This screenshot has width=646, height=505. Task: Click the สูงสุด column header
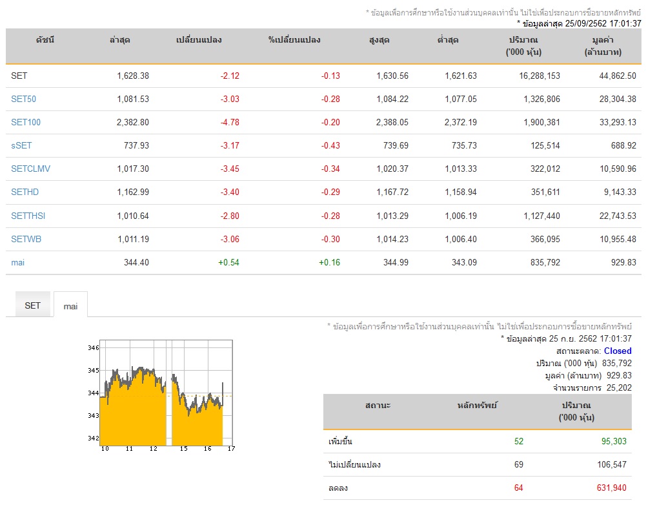click(x=379, y=40)
